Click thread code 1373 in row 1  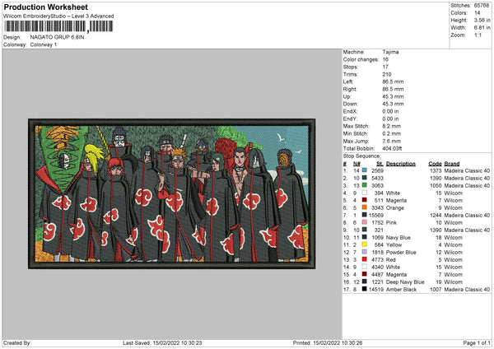click(436, 170)
